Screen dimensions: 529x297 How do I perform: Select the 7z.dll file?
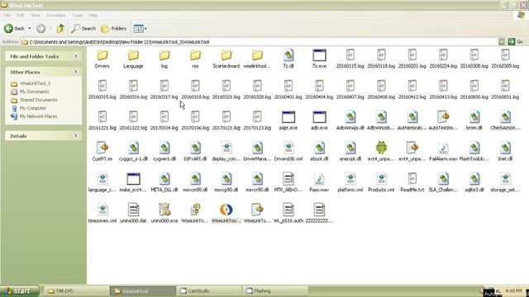pyautogui.click(x=288, y=59)
